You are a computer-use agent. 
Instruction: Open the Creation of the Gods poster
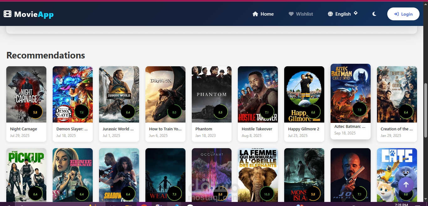point(397,94)
